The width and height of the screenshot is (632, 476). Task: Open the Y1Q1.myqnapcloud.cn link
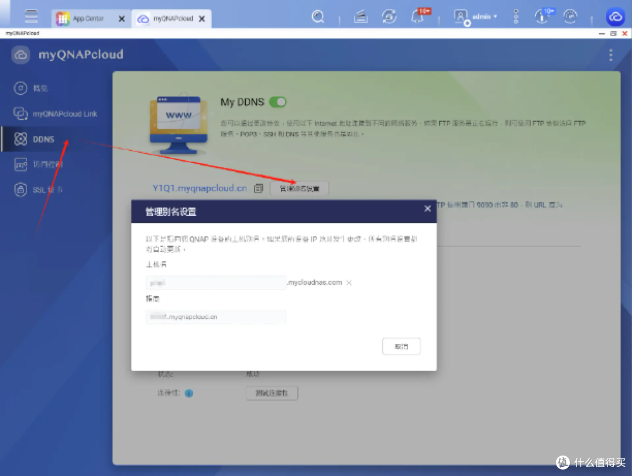(x=200, y=188)
